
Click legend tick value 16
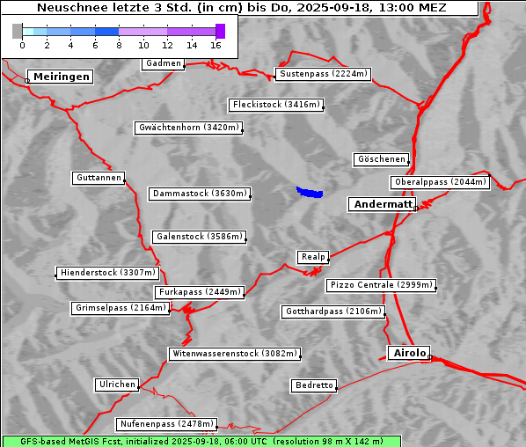coord(216,45)
